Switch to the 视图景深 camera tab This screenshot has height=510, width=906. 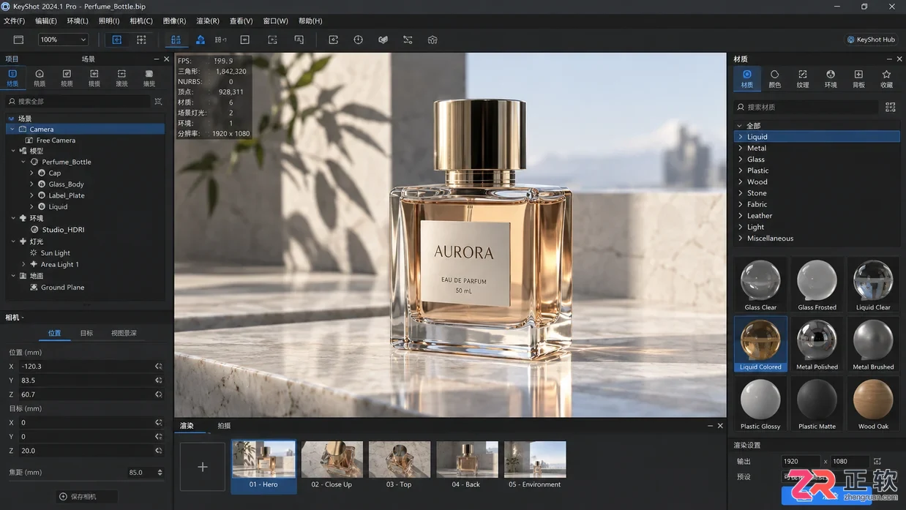tap(124, 333)
